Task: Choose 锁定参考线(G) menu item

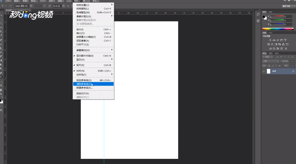Action: 93,80
